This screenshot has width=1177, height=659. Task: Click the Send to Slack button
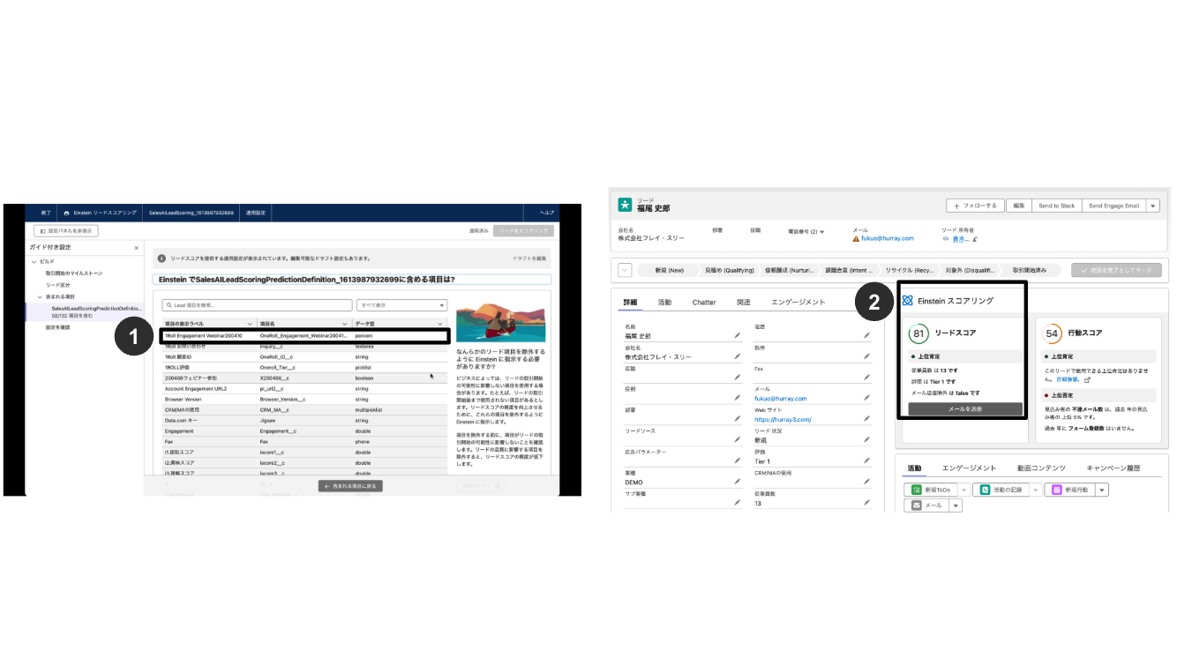click(1056, 206)
